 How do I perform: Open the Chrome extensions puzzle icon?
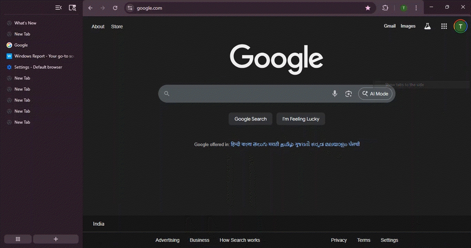385,7
